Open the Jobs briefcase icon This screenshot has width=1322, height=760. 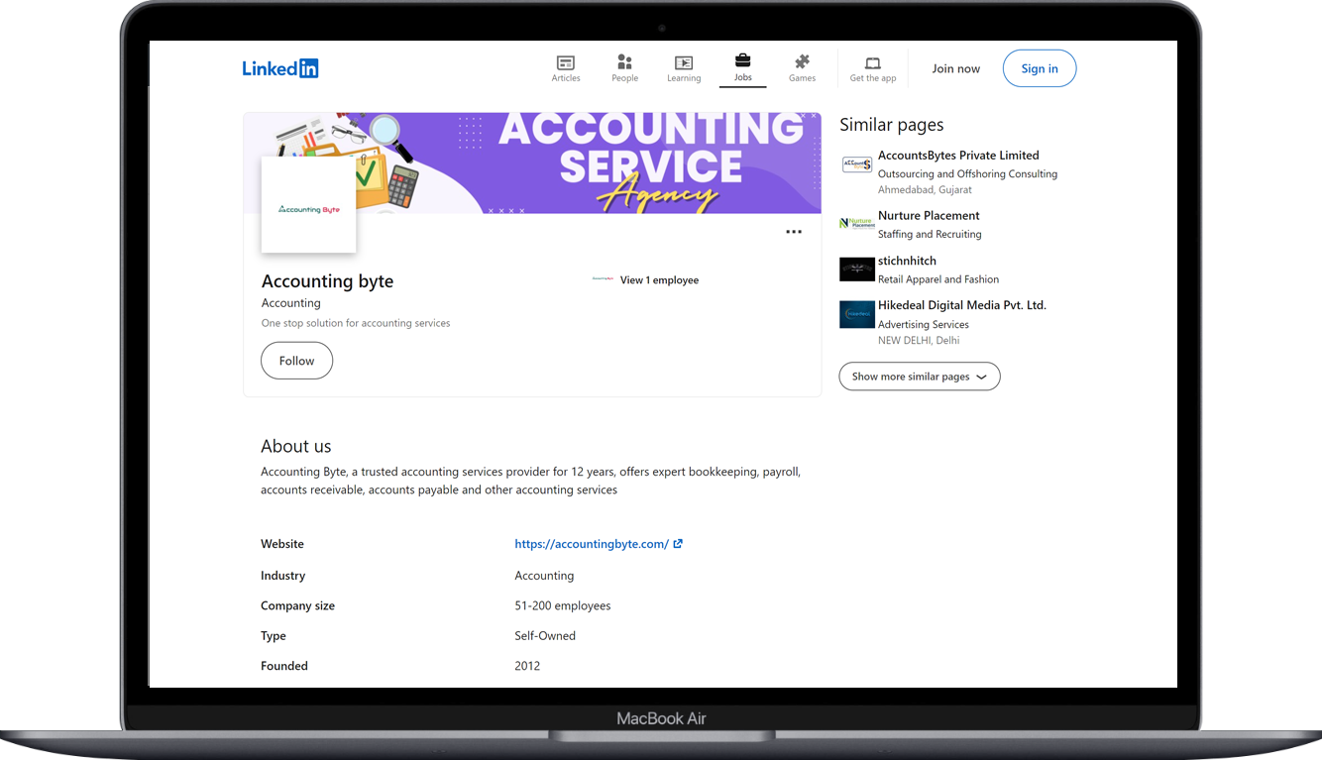tap(742, 60)
